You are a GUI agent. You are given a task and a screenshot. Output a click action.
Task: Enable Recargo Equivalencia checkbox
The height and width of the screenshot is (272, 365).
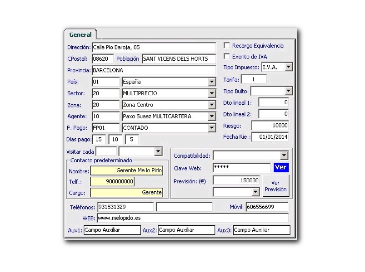(x=227, y=46)
